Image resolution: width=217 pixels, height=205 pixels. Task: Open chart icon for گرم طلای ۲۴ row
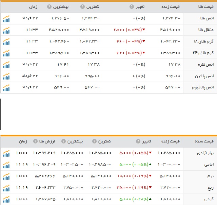pos(6,53)
